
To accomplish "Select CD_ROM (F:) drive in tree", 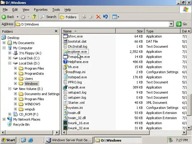I will tap(28, 114).
